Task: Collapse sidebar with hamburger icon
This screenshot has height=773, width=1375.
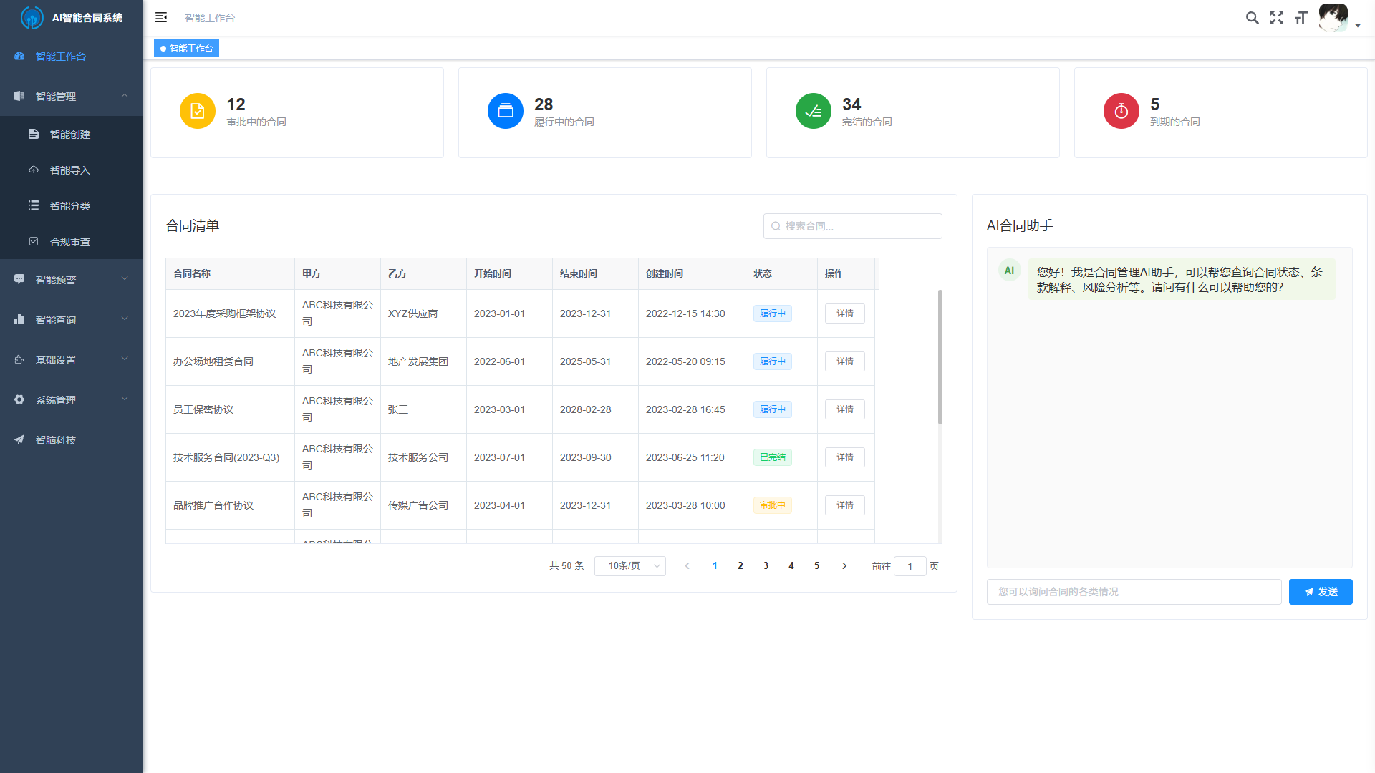Action: click(x=161, y=17)
